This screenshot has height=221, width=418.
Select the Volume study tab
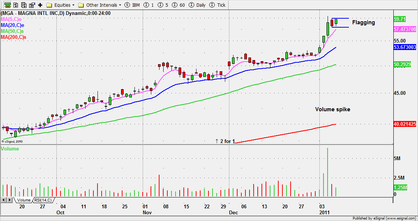(24, 200)
